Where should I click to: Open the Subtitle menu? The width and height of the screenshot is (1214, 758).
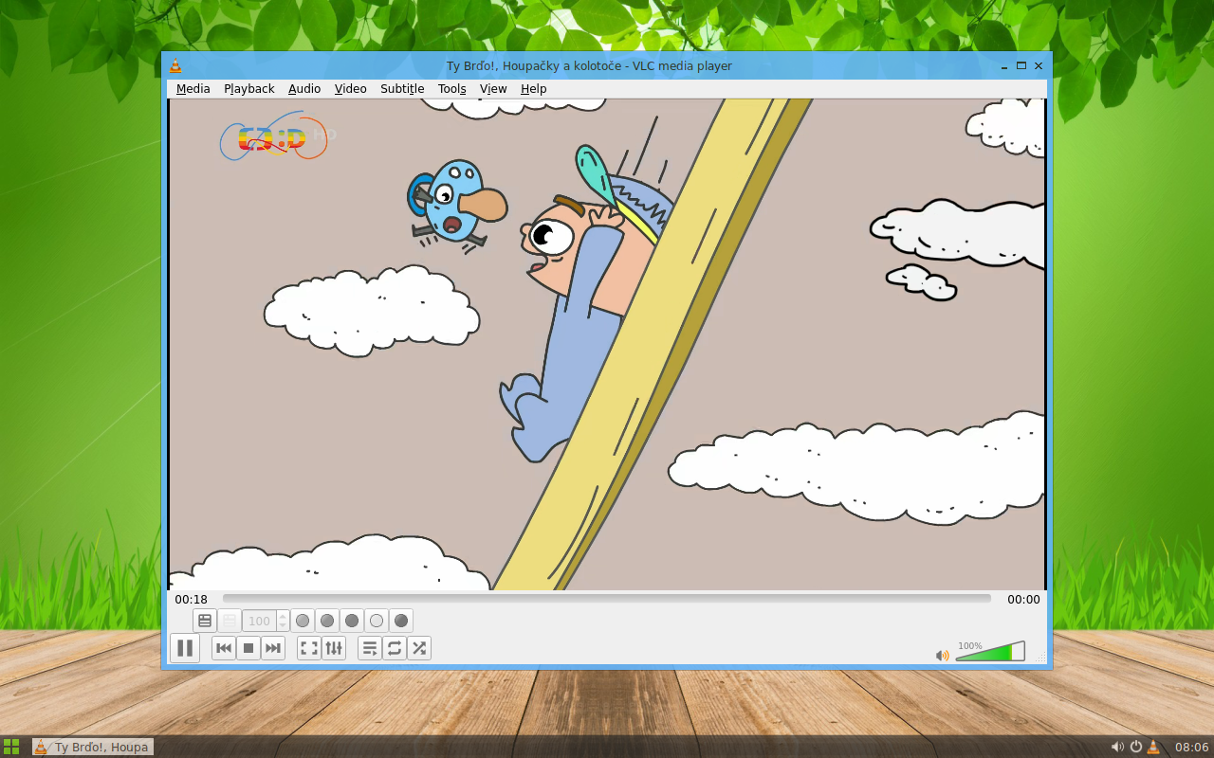(402, 89)
